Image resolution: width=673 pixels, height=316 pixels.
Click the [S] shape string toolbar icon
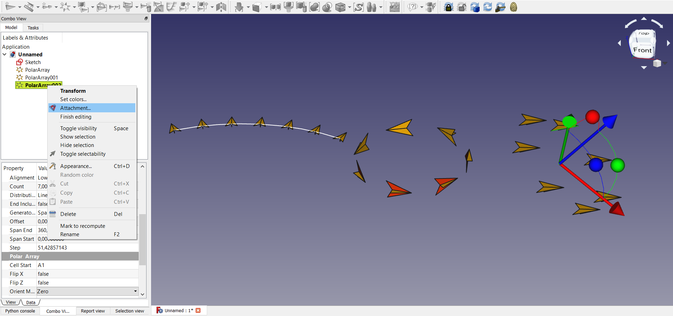(358, 7)
